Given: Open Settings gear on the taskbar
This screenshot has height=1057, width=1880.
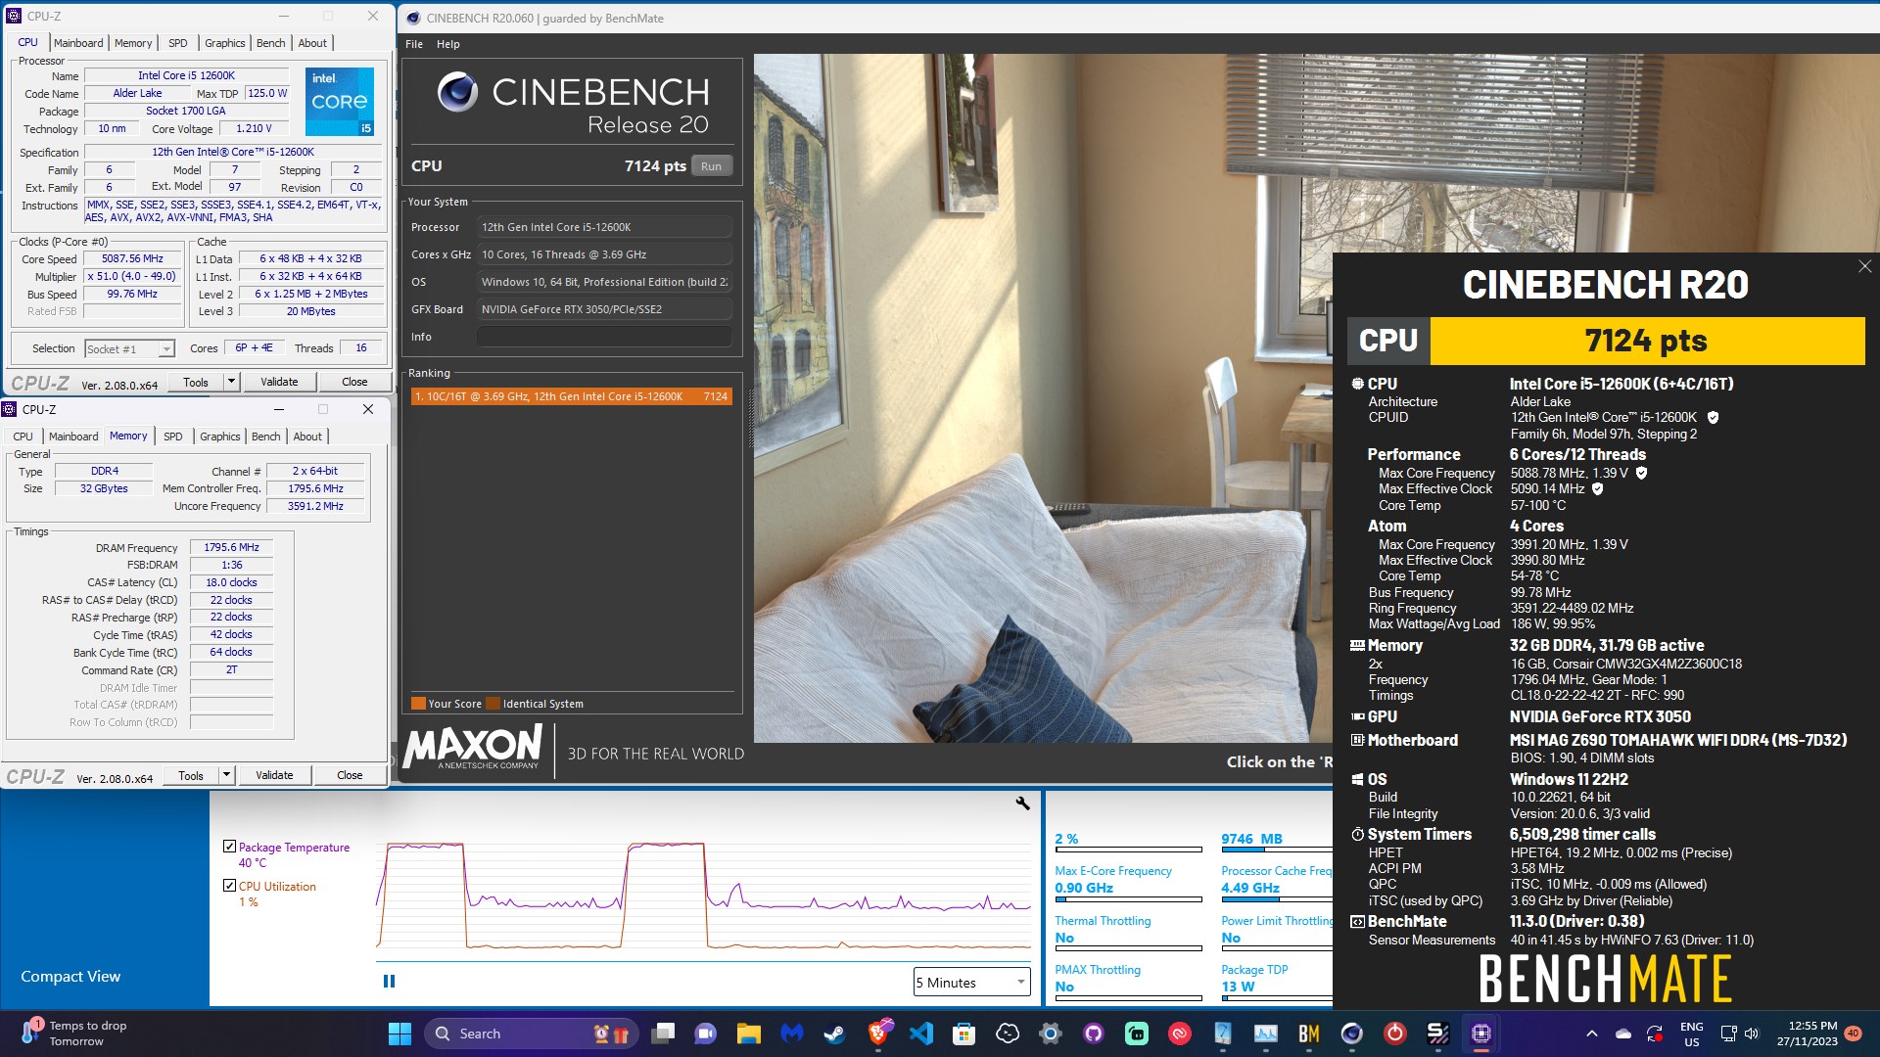Looking at the screenshot, I should (x=1050, y=1034).
